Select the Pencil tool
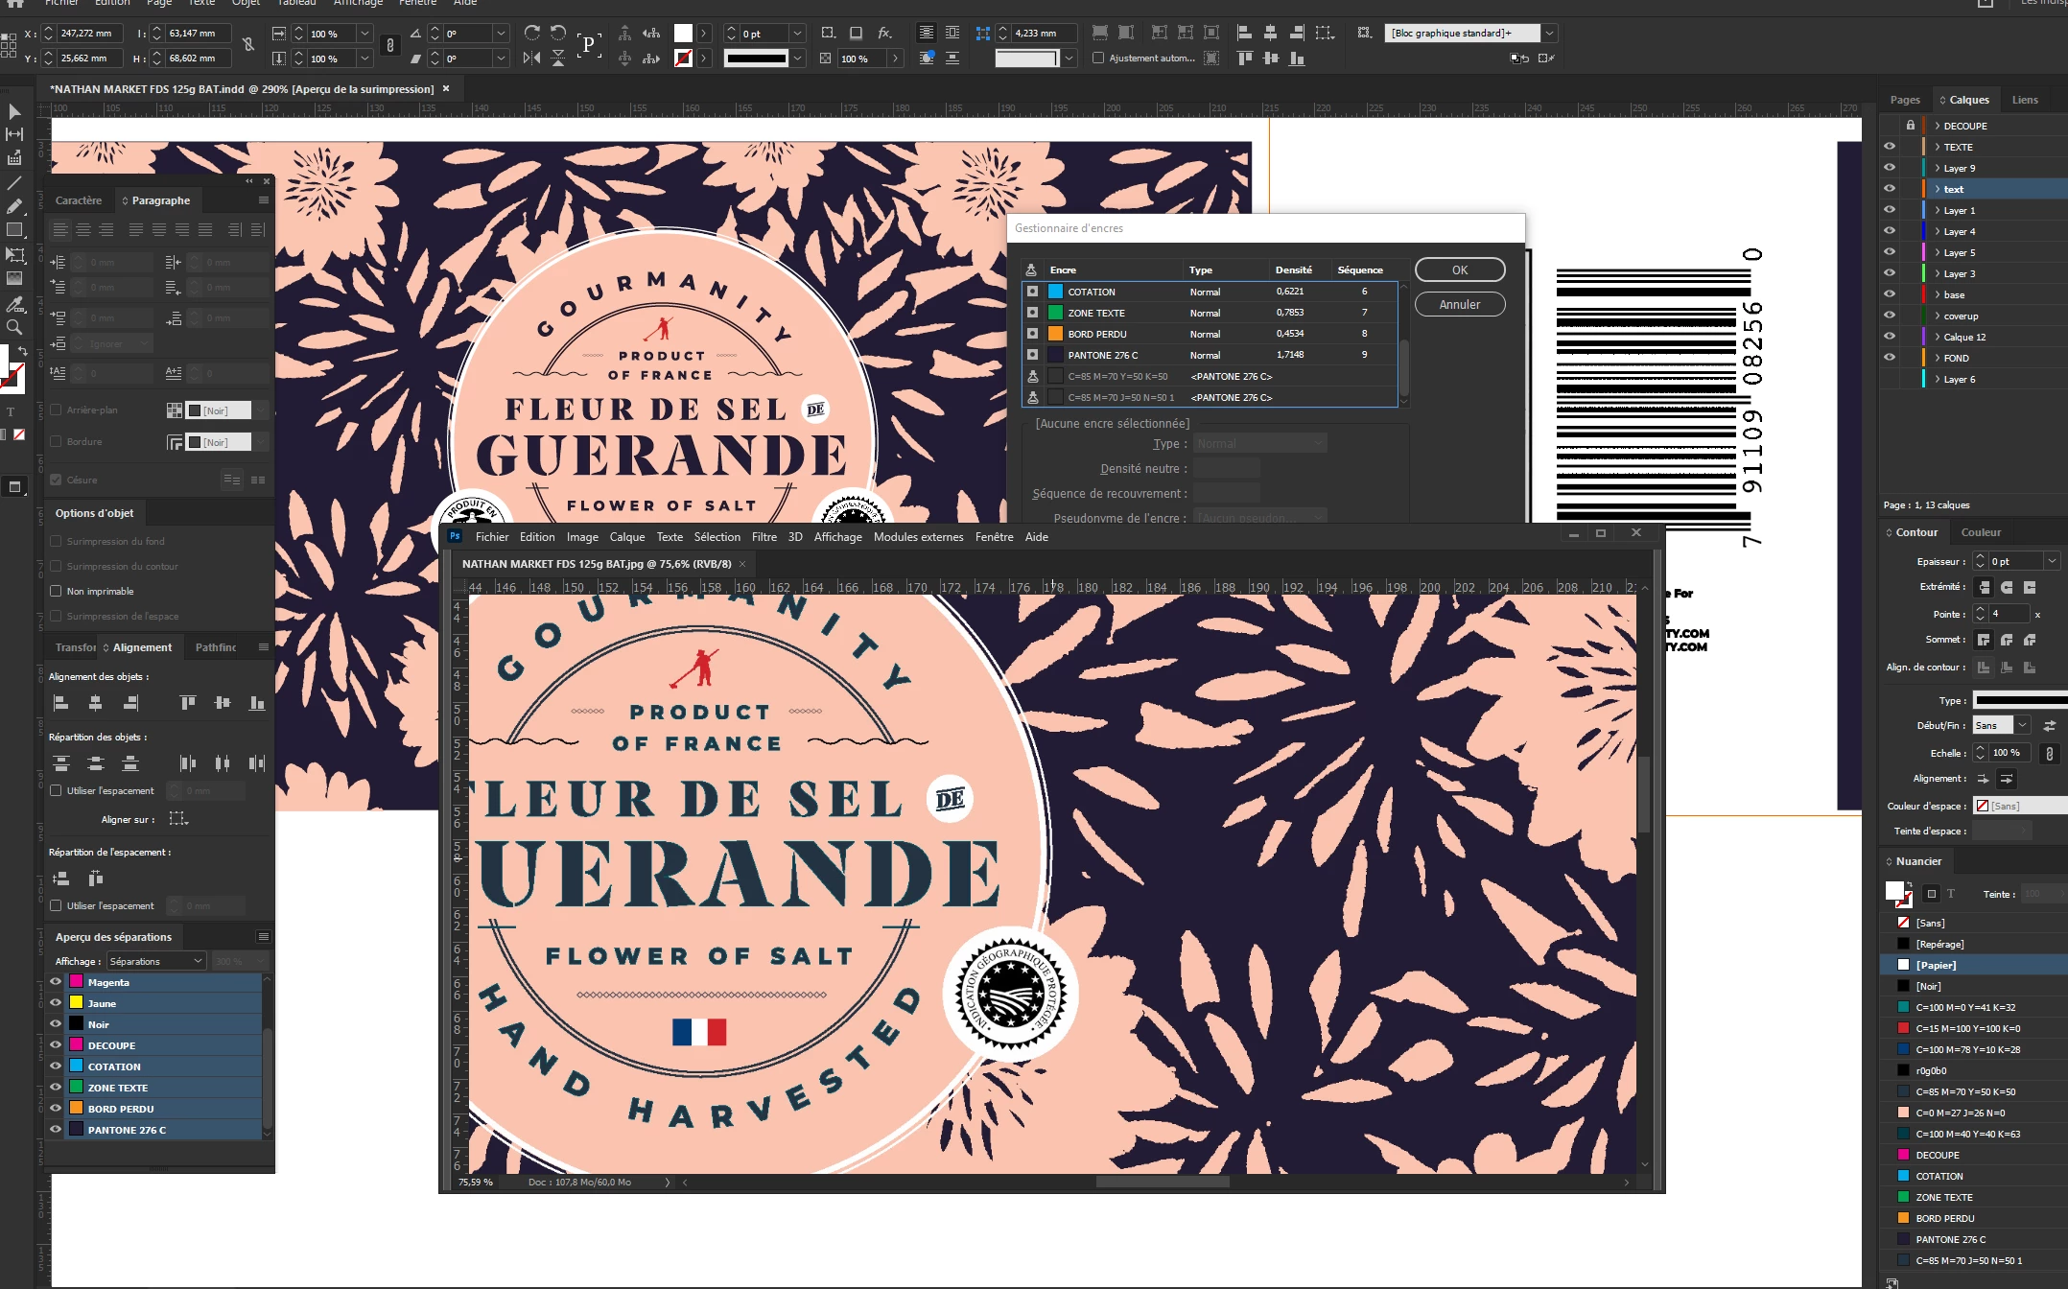Image resolution: width=2068 pixels, height=1289 pixels. pos(14,206)
